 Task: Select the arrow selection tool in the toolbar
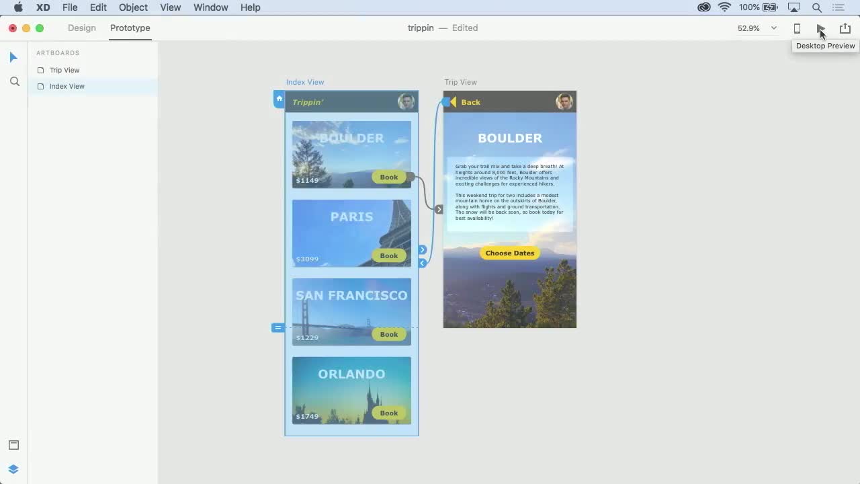13,57
